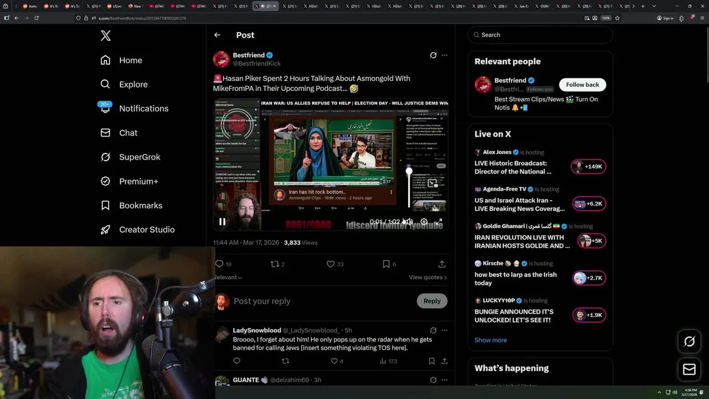
Task: Open Creator Studio rocket icon
Action: 105,229
